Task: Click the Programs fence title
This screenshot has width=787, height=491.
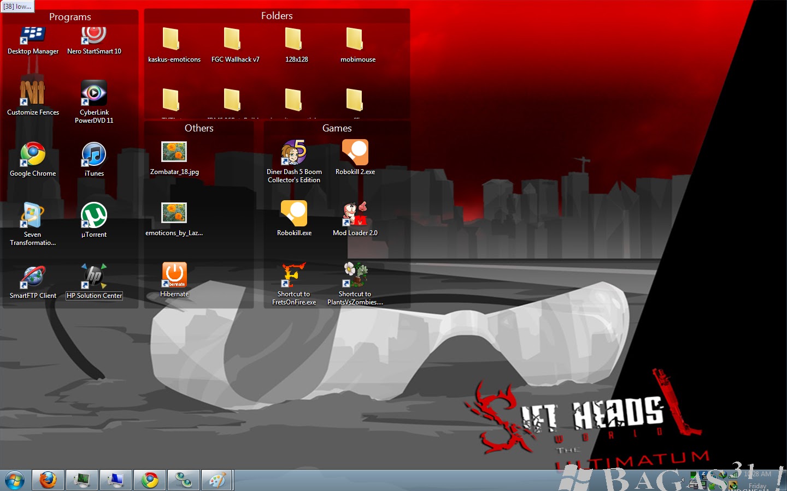Action: click(70, 17)
